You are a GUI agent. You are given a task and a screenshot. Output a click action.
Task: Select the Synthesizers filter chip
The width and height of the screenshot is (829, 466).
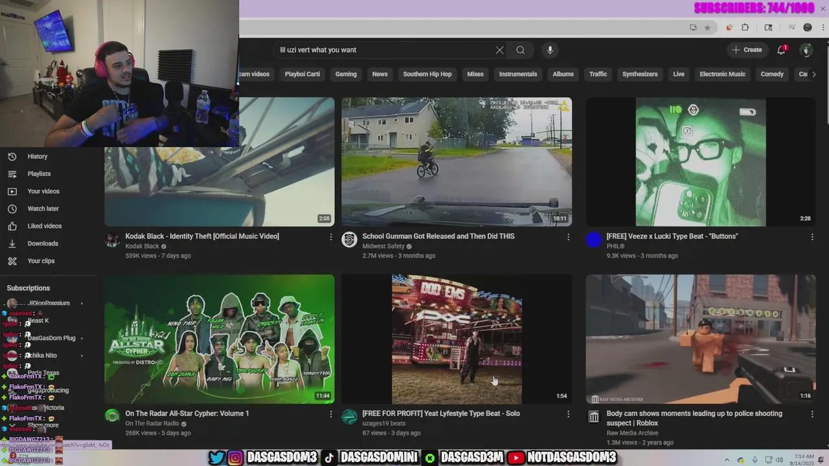pos(640,74)
